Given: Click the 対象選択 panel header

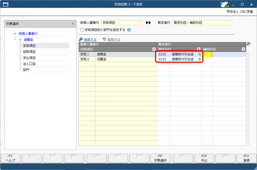Looking at the screenshot, I should click(40, 24).
